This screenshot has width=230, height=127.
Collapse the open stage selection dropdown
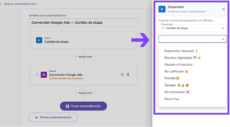point(223,39)
